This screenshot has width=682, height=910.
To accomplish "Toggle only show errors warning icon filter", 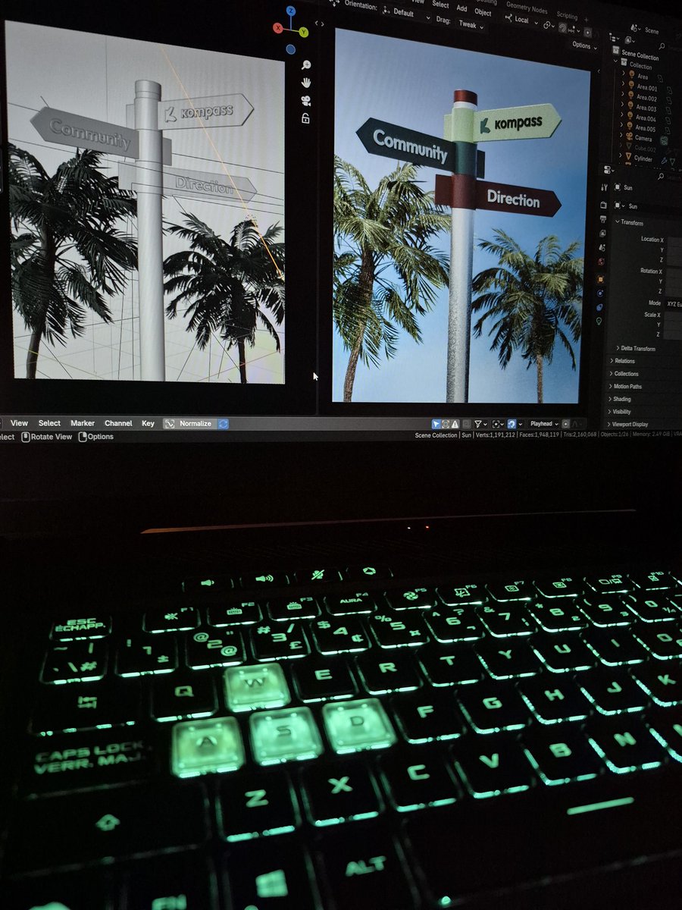I will [x=455, y=424].
